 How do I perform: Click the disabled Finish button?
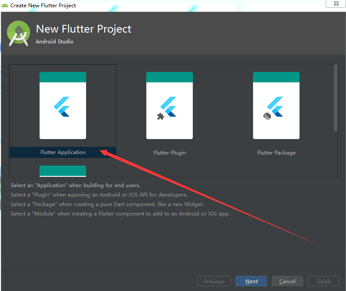point(324,281)
